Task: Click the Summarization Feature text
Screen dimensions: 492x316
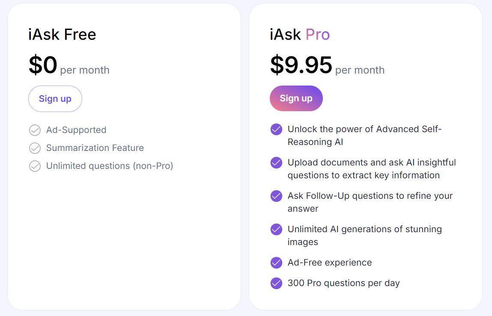Action: 95,148
